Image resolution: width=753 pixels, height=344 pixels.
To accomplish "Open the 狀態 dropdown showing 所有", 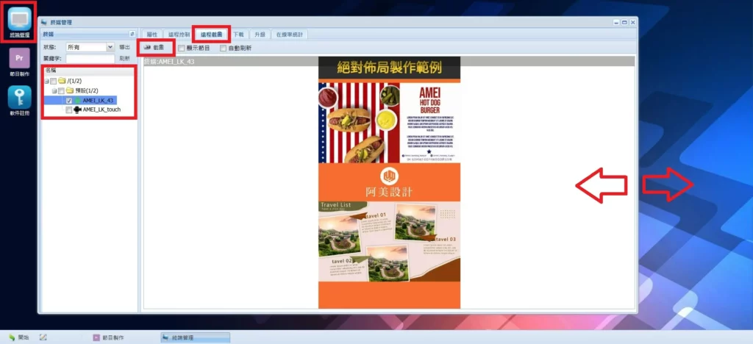I will [90, 47].
